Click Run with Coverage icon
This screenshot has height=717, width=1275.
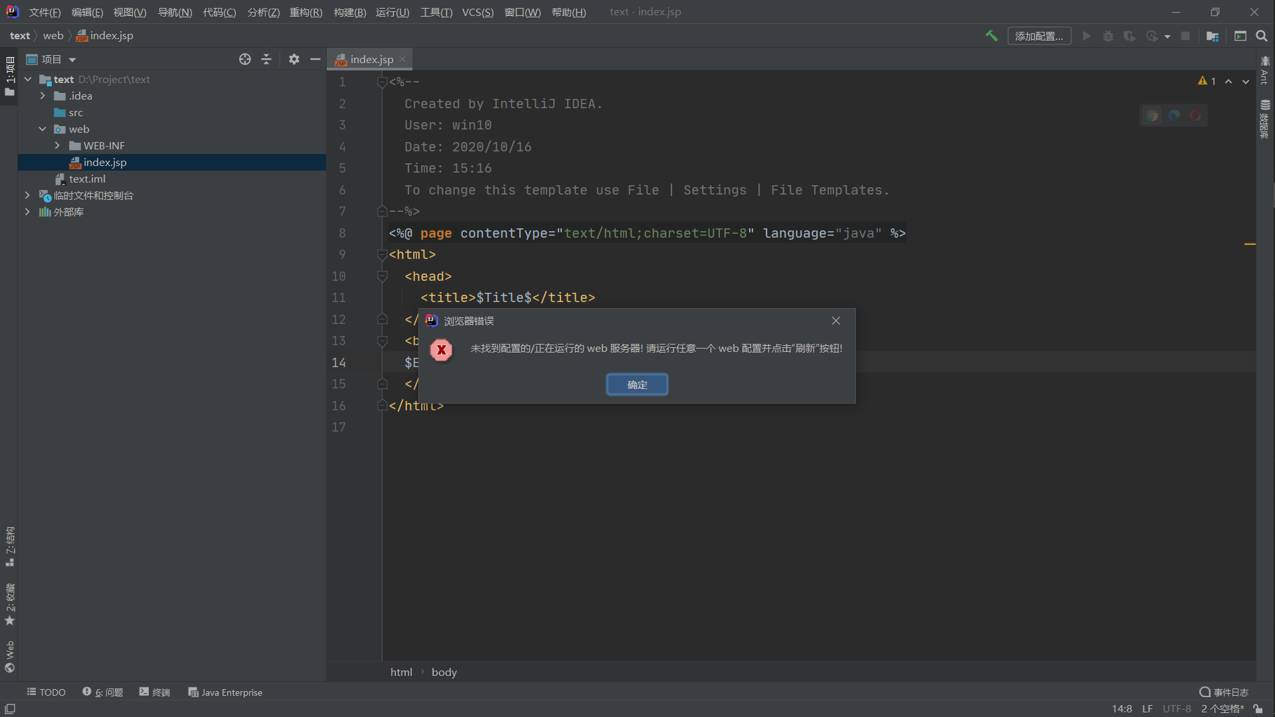pyautogui.click(x=1130, y=36)
